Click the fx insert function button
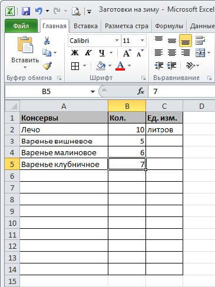 (141, 91)
